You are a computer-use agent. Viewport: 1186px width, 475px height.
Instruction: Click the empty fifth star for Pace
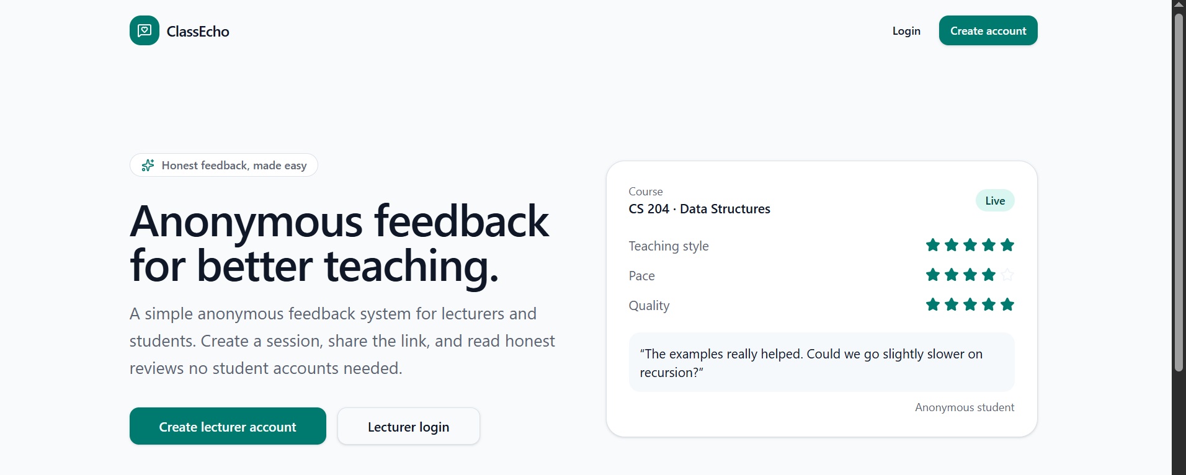(x=1007, y=275)
